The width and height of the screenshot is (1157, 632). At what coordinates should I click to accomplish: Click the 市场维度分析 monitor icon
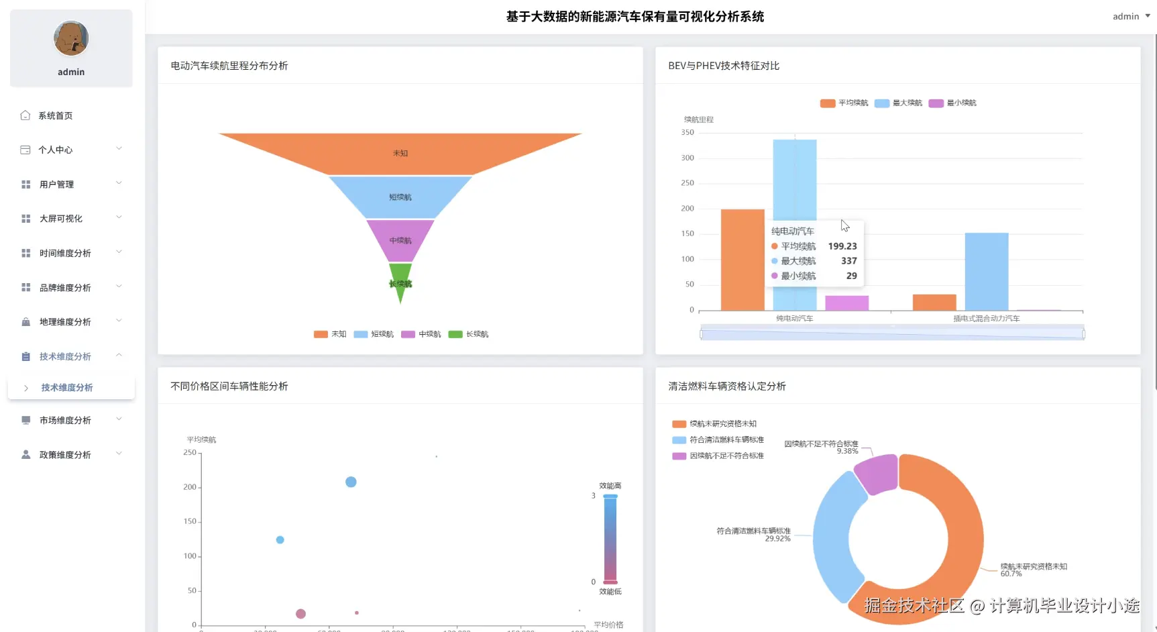(25, 420)
